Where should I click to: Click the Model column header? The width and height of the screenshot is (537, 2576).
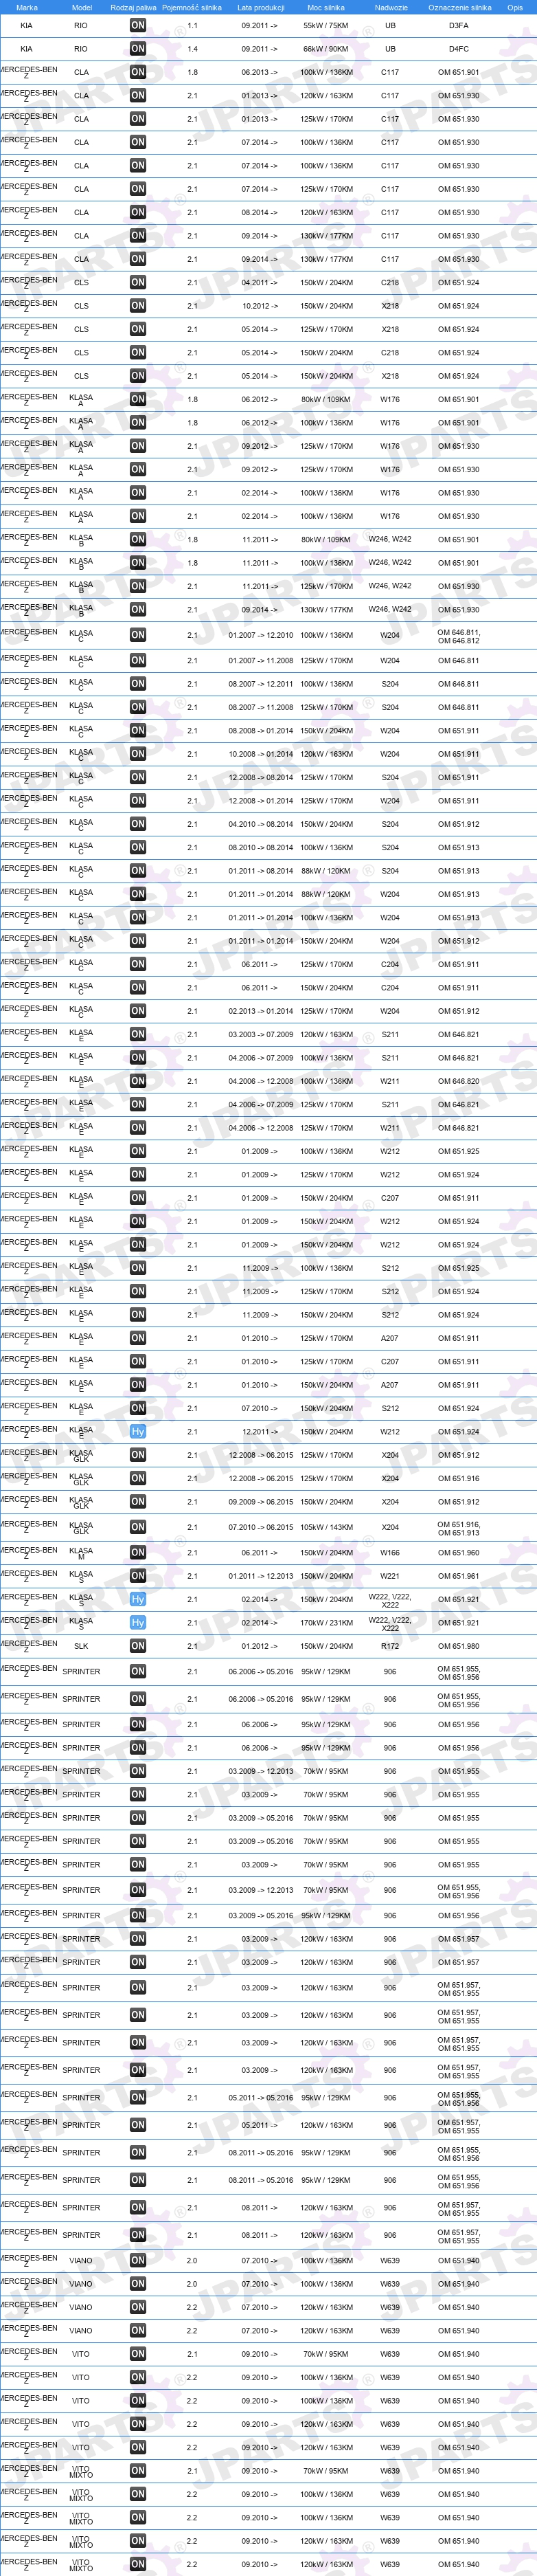(x=82, y=7)
